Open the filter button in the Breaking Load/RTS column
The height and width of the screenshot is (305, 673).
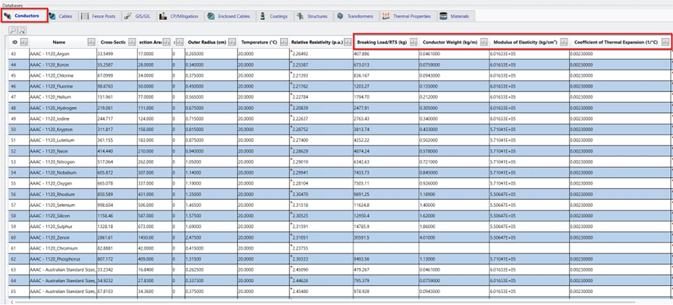pos(414,42)
